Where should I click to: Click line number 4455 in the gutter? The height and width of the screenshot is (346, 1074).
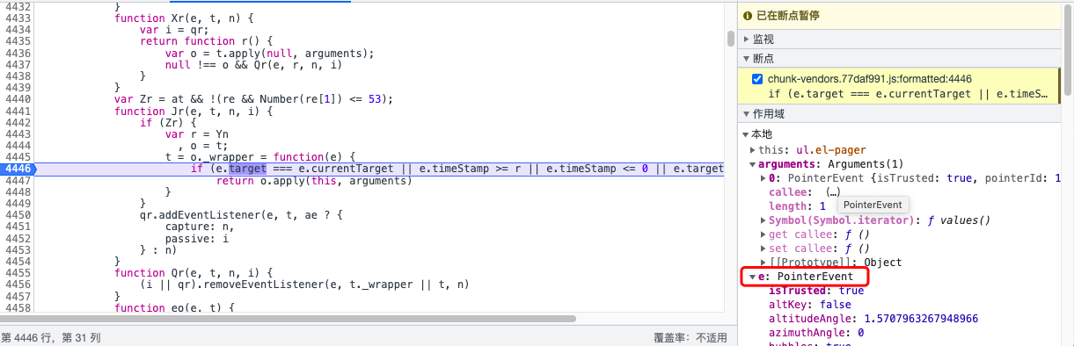tap(18, 273)
